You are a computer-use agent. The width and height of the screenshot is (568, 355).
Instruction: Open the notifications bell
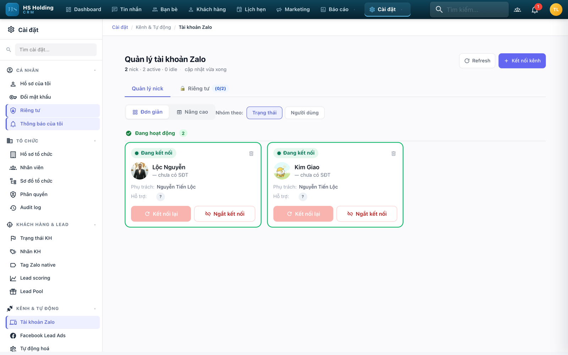click(x=535, y=10)
